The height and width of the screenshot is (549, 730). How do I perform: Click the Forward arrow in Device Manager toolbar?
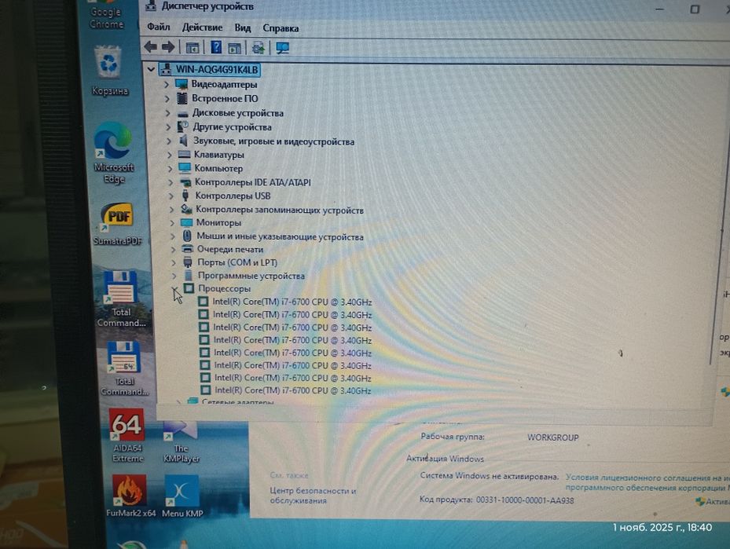pos(168,46)
